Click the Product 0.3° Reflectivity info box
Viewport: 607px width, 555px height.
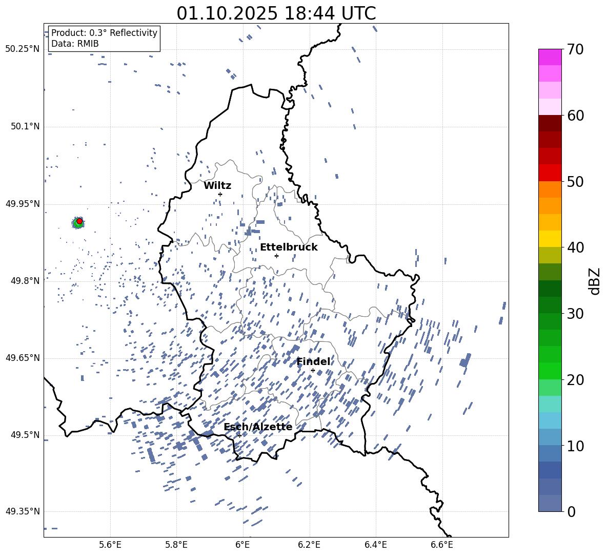pos(104,39)
